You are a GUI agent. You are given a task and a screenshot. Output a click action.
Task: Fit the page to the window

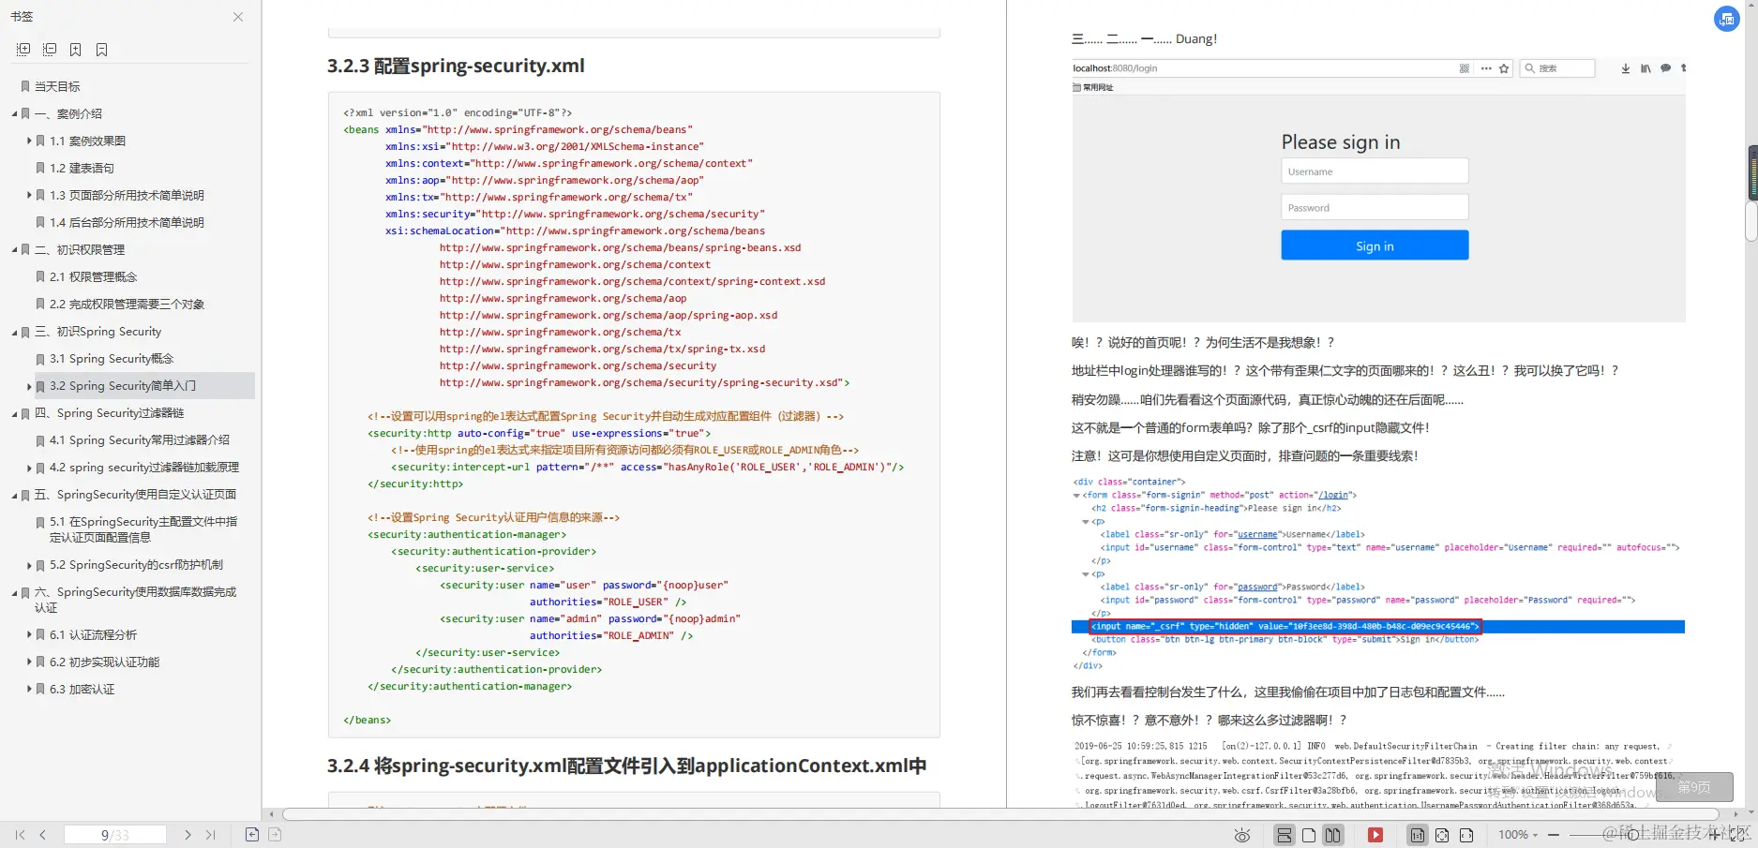coord(1441,835)
